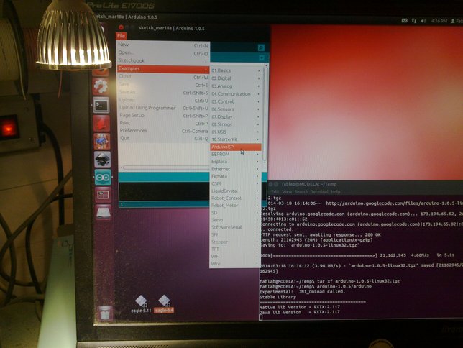The width and height of the screenshot is (463, 348).
Task: Click the mail indicator in top panel
Action: coord(405,21)
